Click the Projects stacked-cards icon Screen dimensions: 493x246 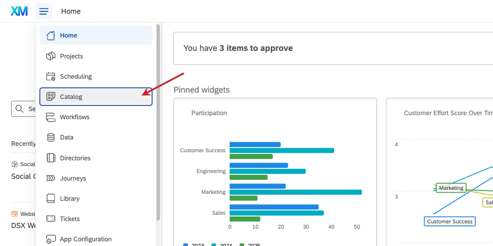pyautogui.click(x=50, y=56)
